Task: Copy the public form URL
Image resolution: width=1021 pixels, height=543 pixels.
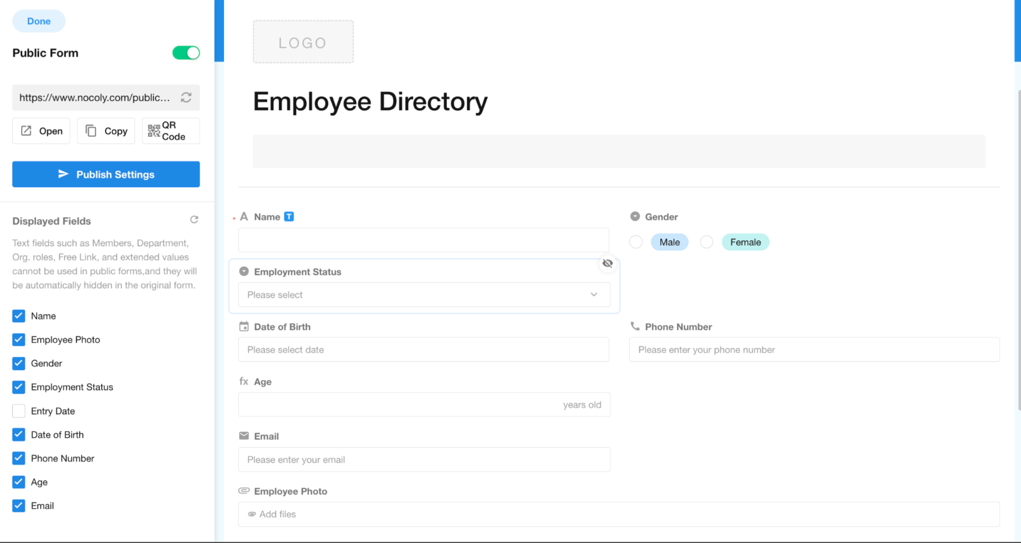Action: 106,131
